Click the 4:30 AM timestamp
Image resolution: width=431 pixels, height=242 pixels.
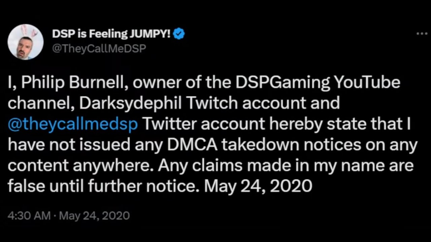point(29,215)
